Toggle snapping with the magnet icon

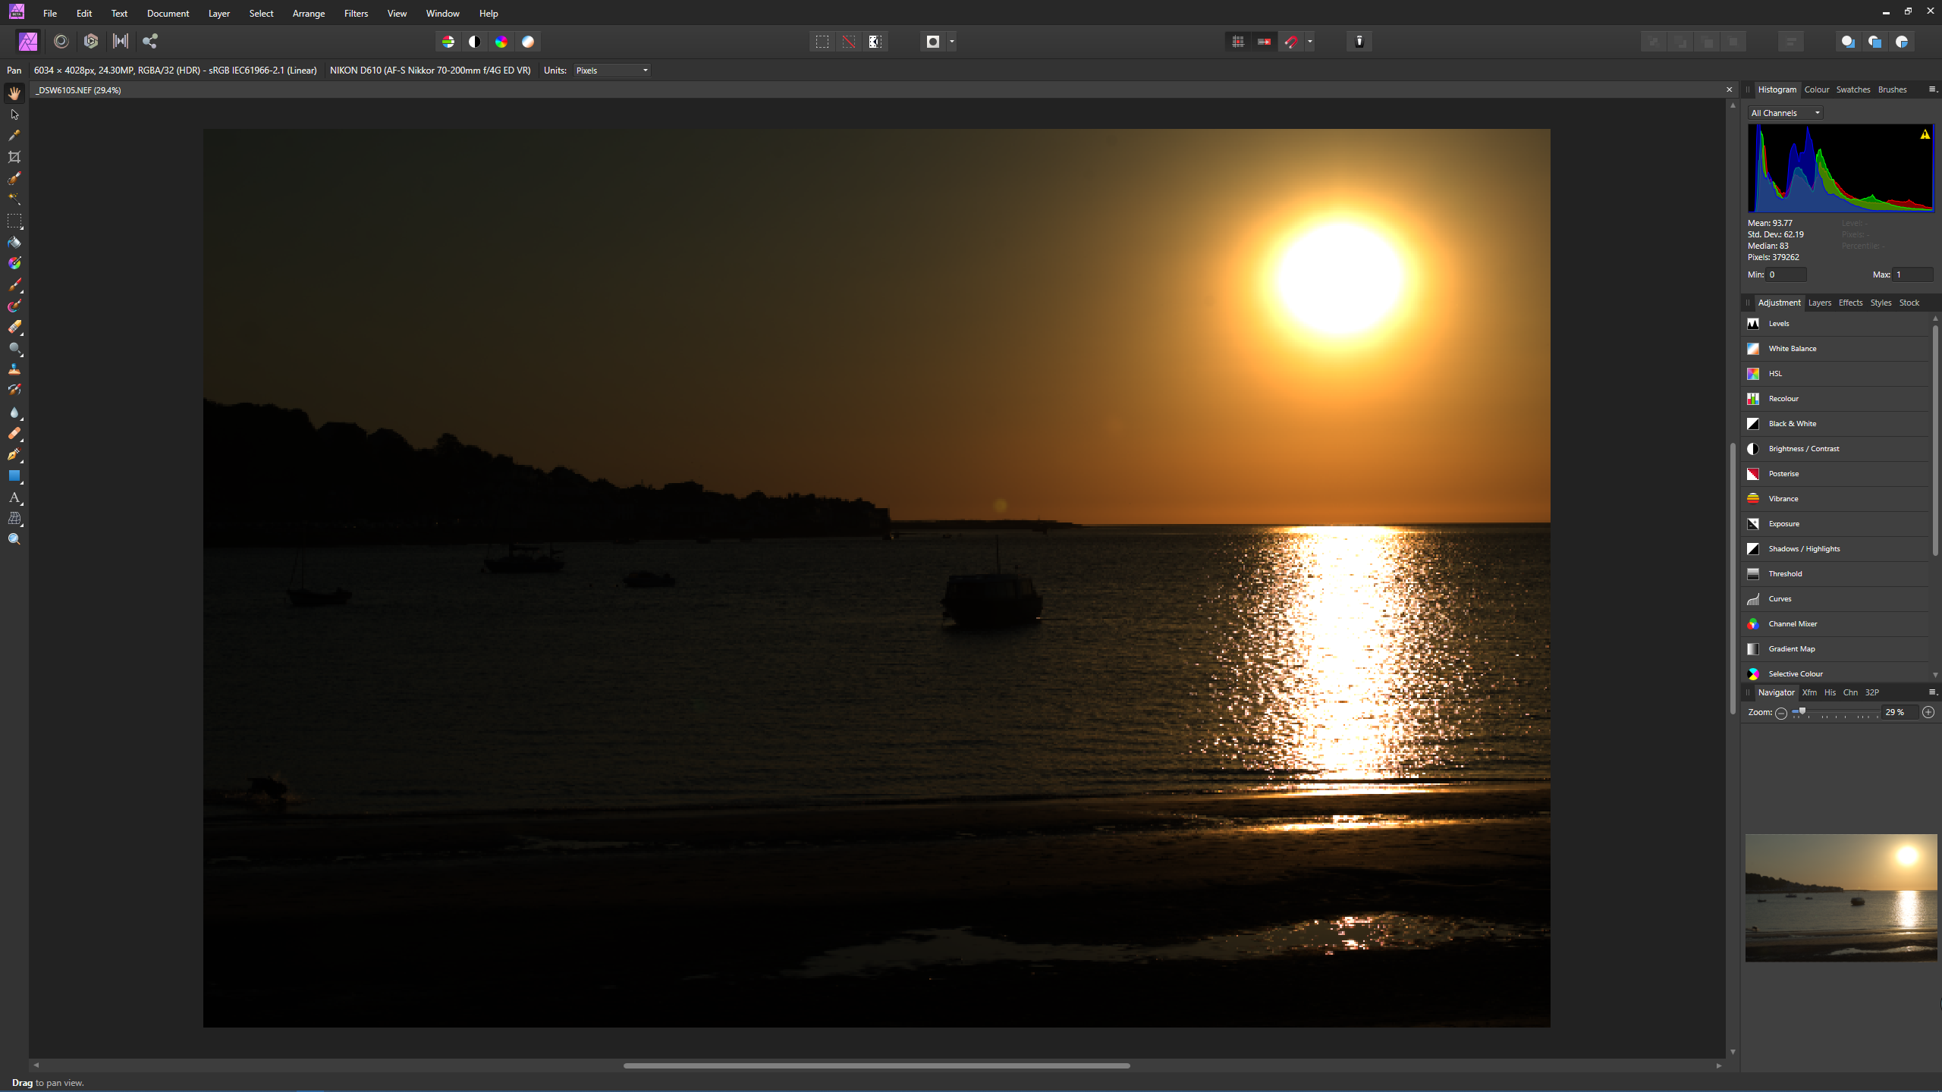pos(1291,42)
